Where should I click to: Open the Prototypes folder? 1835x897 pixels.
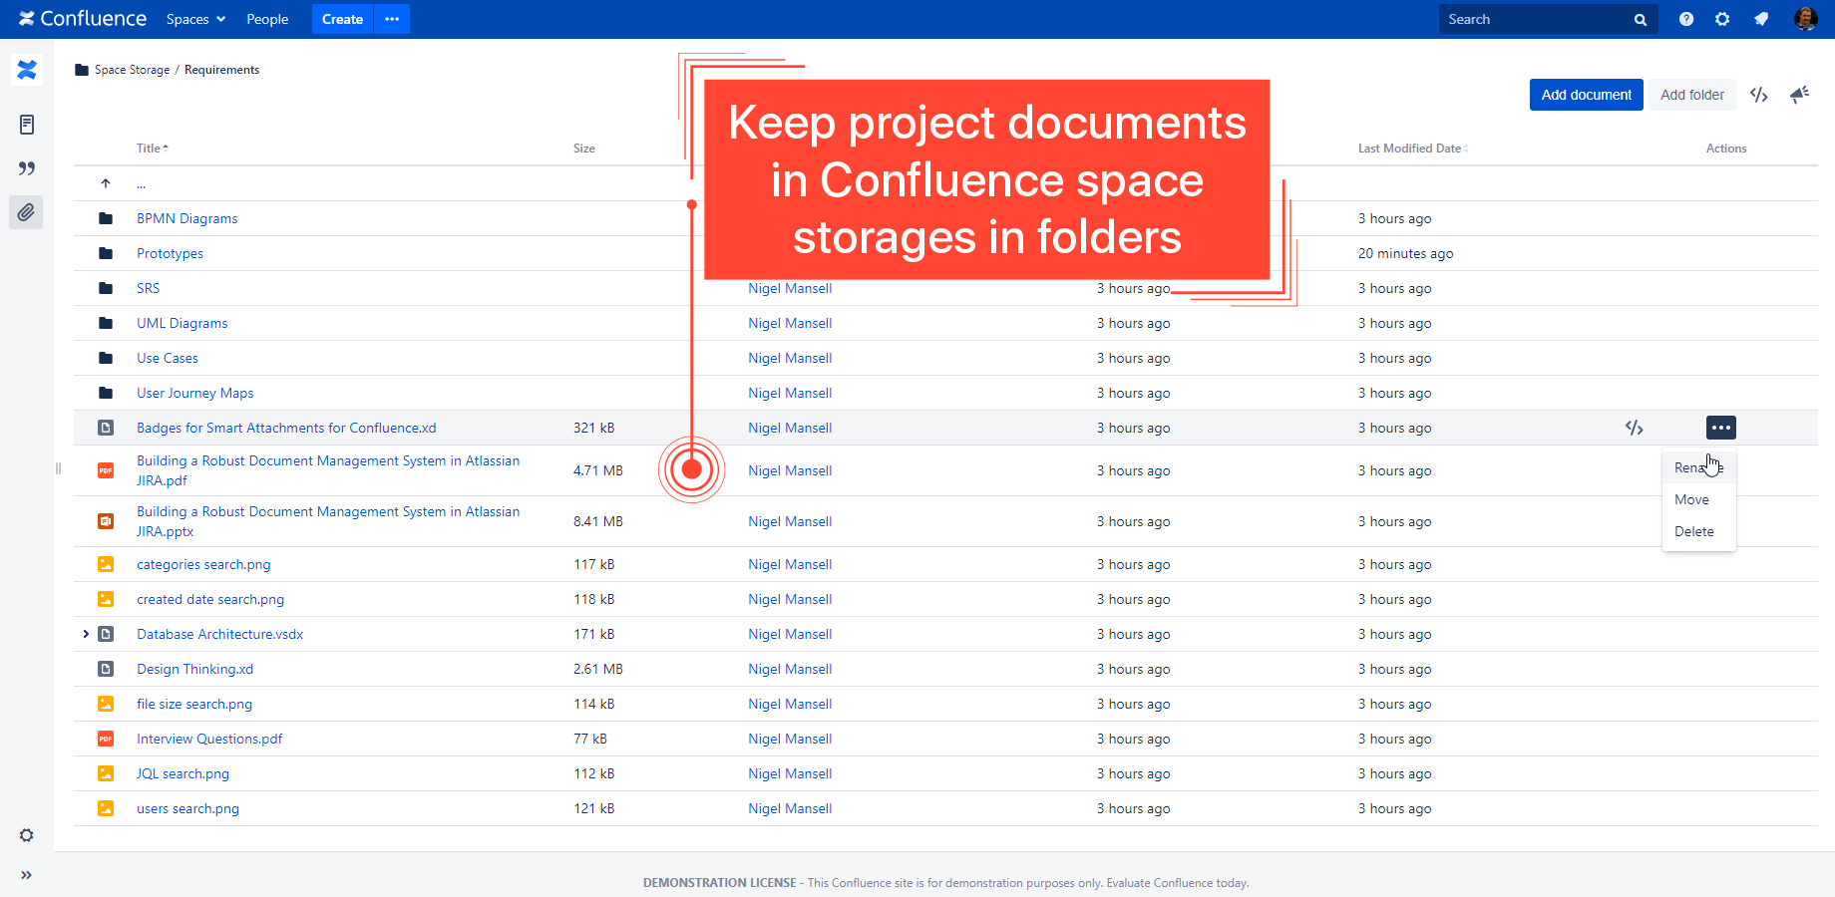170,253
